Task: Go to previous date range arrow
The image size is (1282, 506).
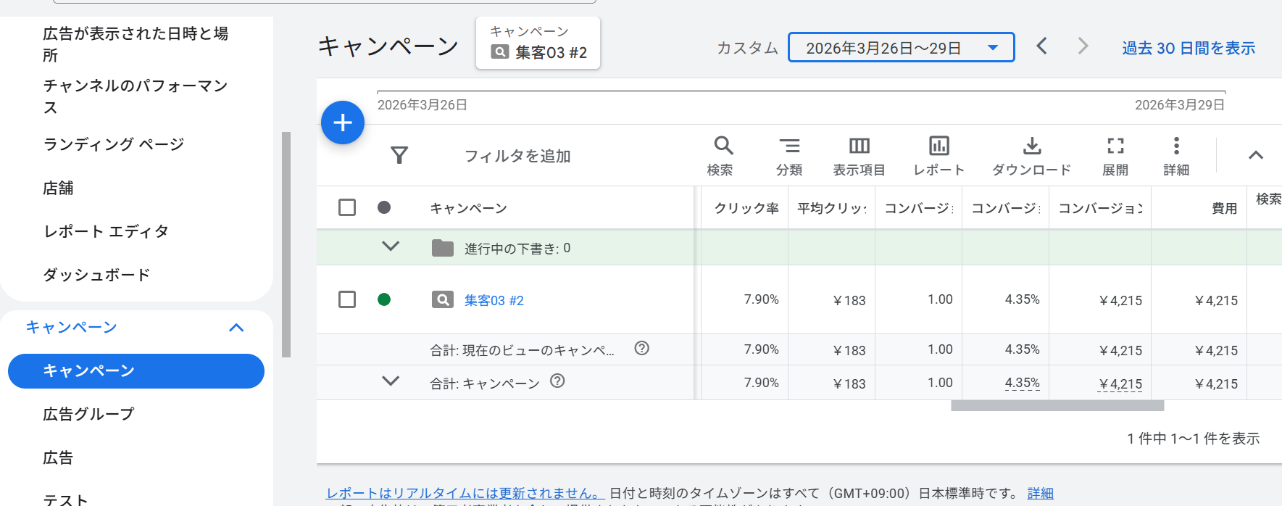Action: (x=1041, y=46)
